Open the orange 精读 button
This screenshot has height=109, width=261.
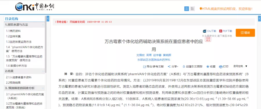pos(245,33)
